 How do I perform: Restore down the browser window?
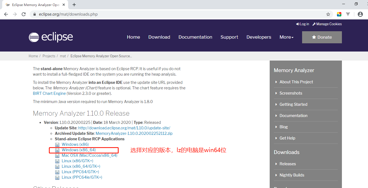(x=356, y=4)
